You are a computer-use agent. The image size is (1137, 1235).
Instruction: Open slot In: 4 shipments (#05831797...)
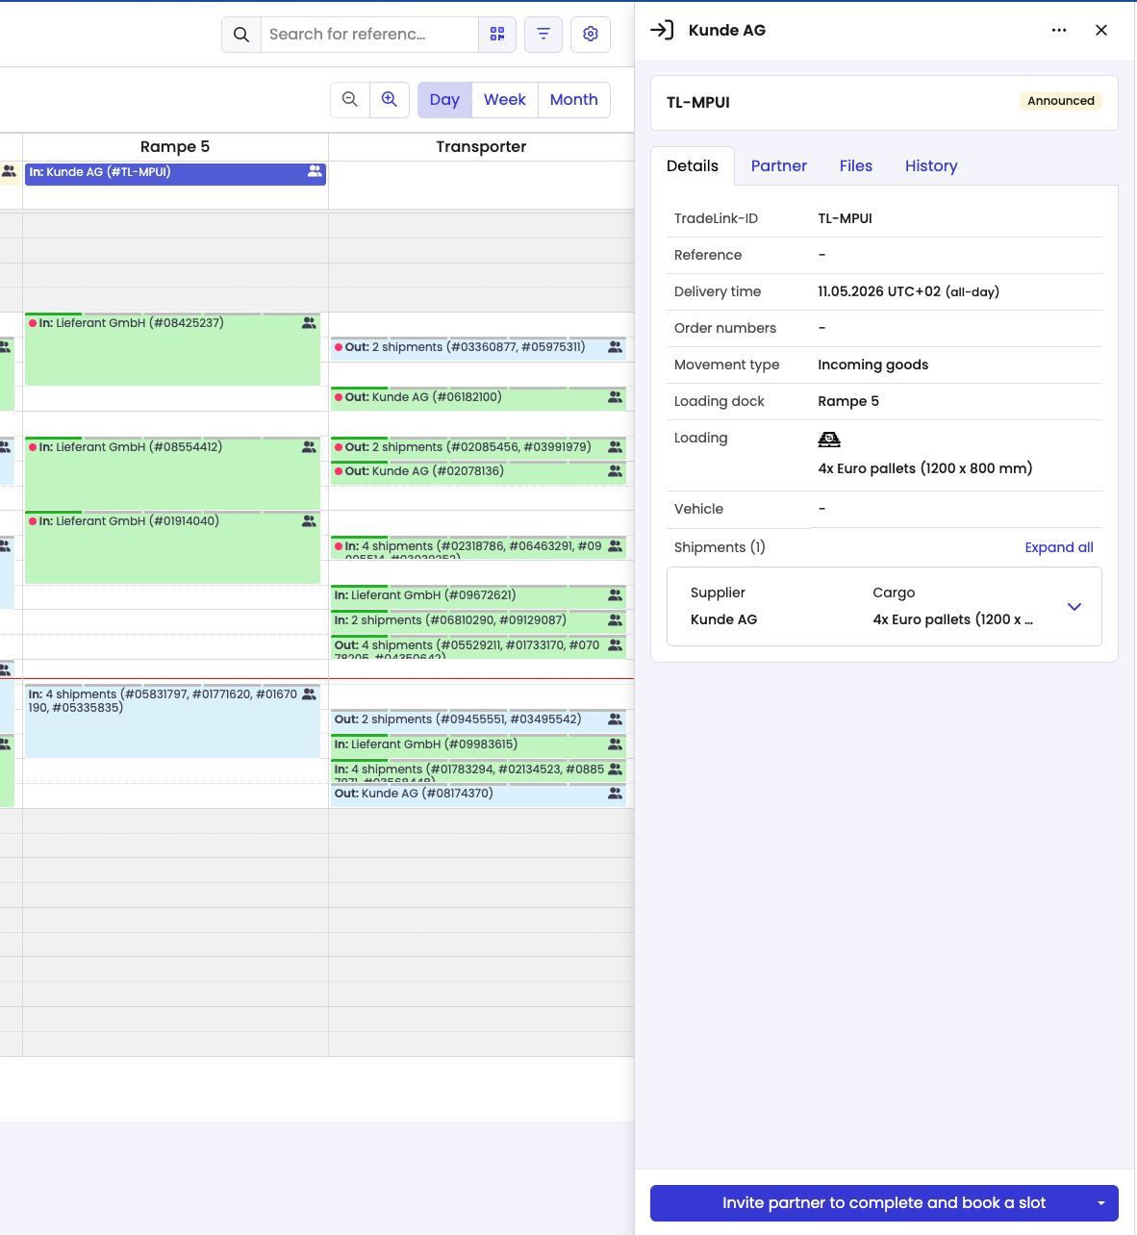173,721
